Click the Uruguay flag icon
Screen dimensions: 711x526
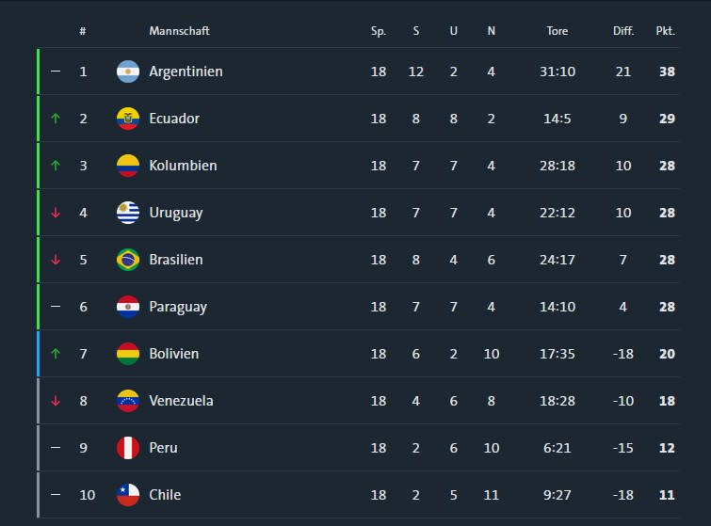[128, 213]
